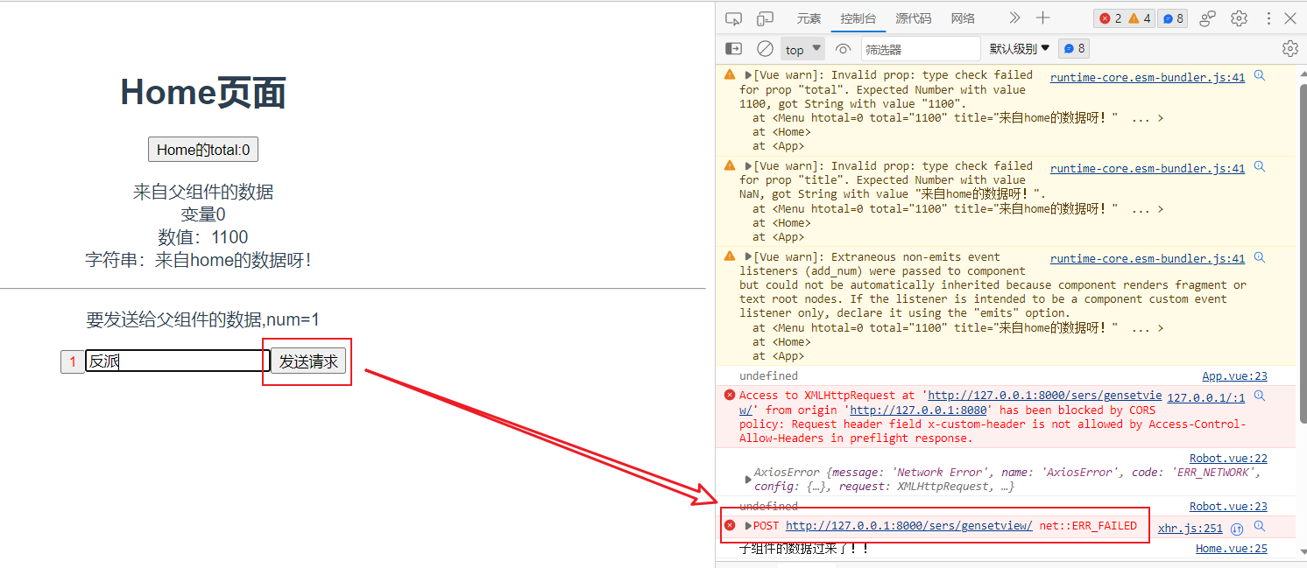
Task: Open the top context dropdown
Action: [803, 49]
